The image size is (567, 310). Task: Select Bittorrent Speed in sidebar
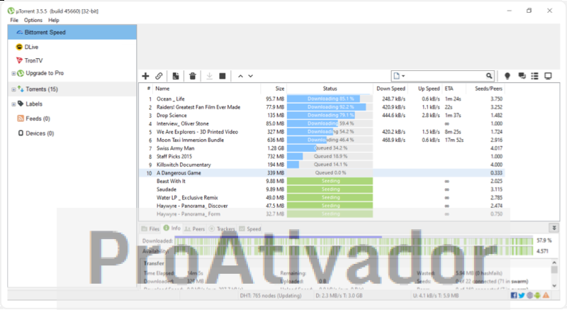coord(72,32)
